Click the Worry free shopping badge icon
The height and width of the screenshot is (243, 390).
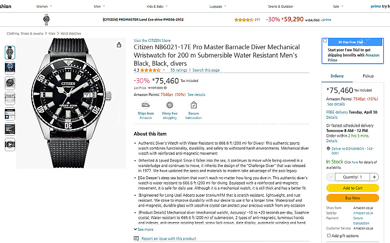click(169, 105)
